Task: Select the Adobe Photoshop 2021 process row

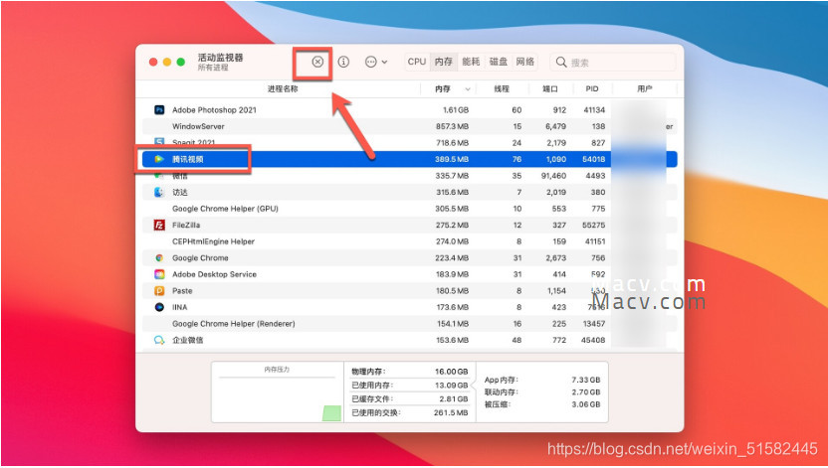Action: [x=409, y=110]
